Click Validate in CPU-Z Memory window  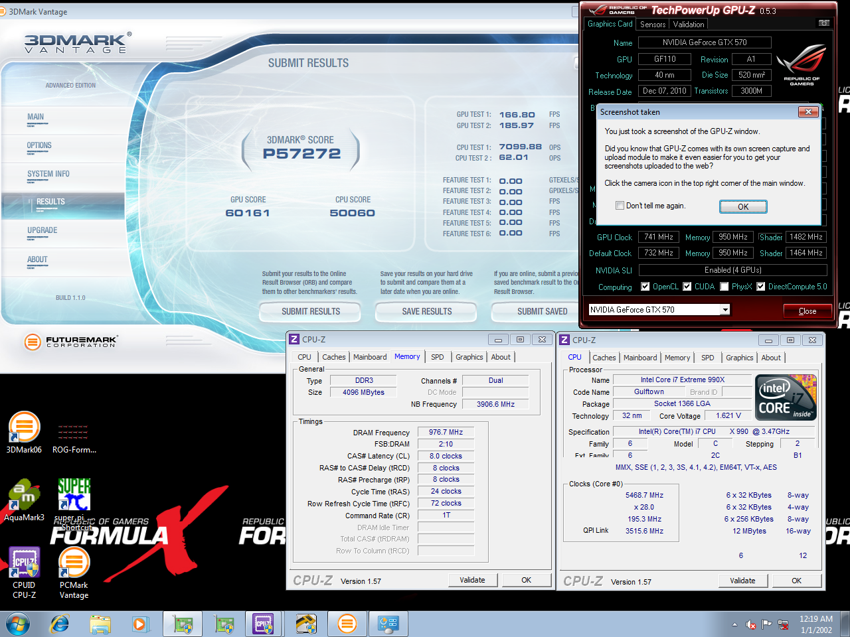tap(472, 580)
